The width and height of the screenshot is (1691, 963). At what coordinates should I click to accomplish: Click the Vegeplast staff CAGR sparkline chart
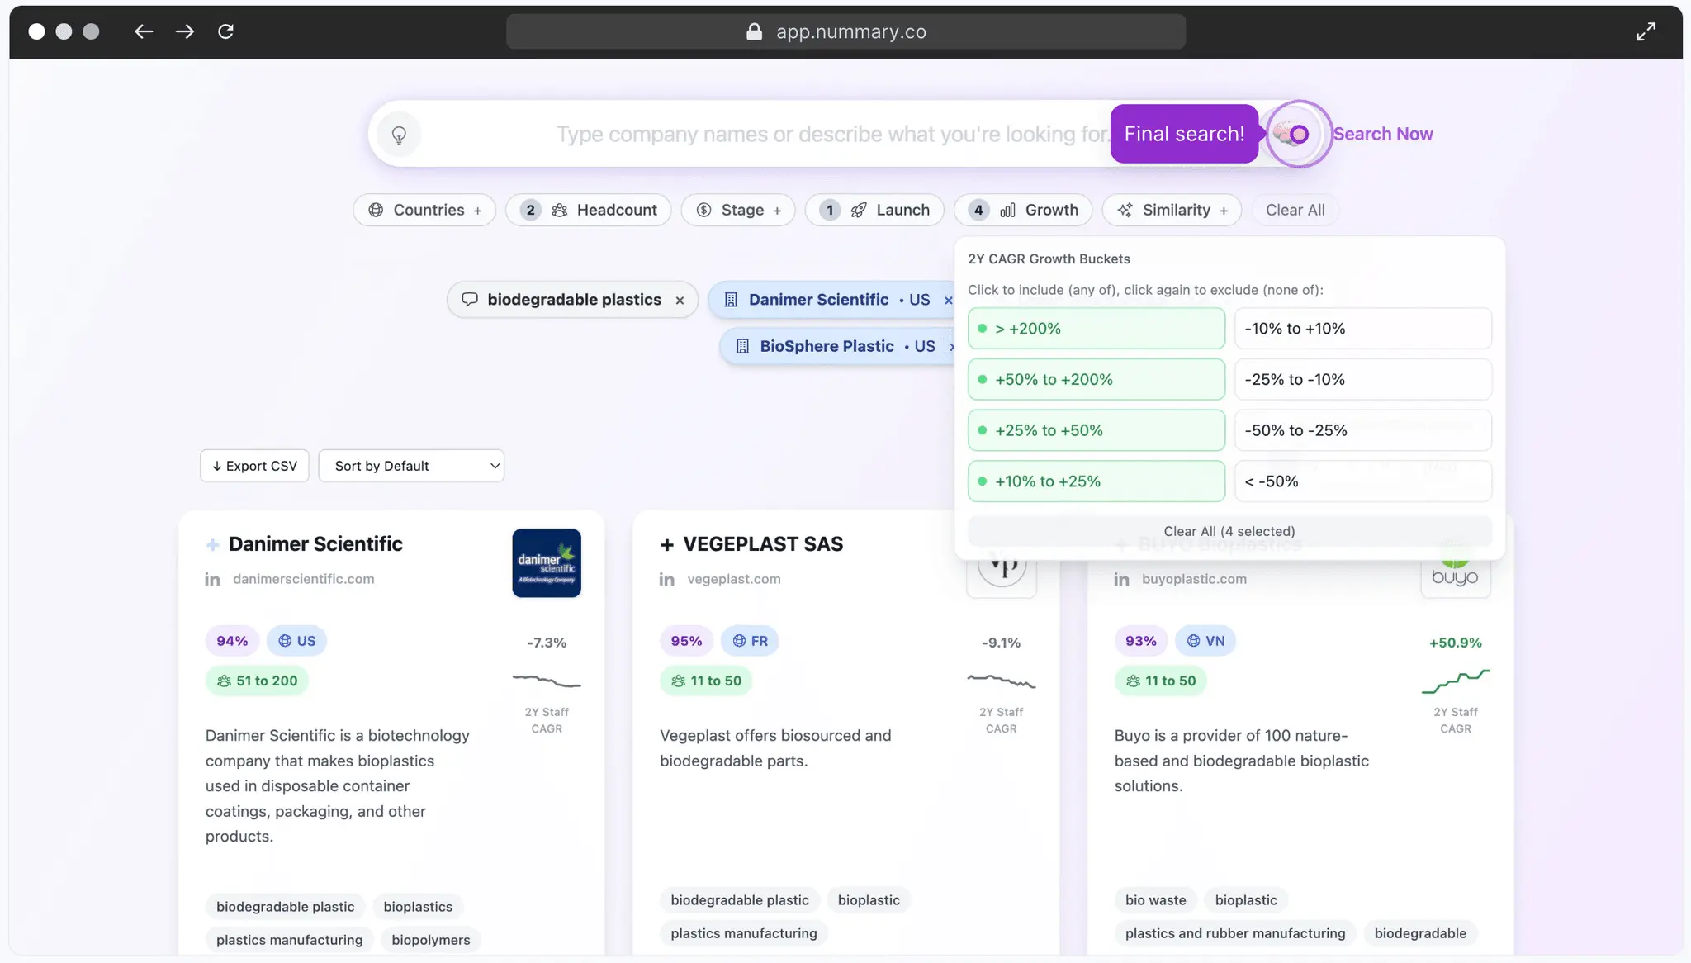pyautogui.click(x=1001, y=681)
